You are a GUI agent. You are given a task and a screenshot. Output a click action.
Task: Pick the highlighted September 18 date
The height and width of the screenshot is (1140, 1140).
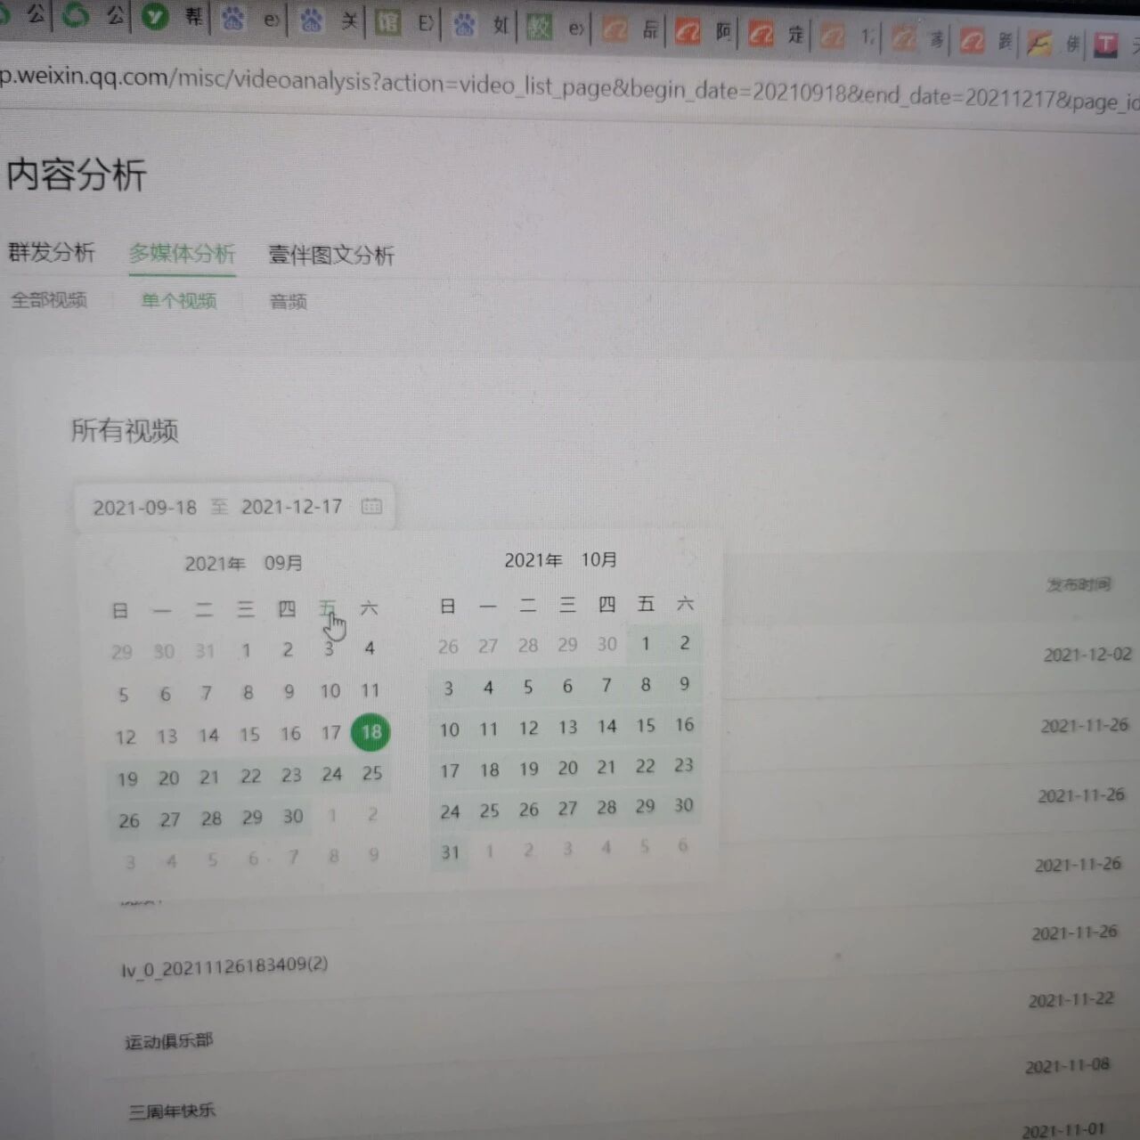click(x=370, y=732)
